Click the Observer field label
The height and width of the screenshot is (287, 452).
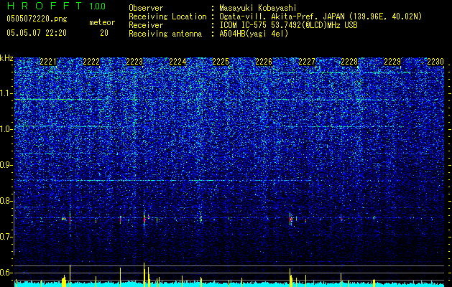point(146,8)
